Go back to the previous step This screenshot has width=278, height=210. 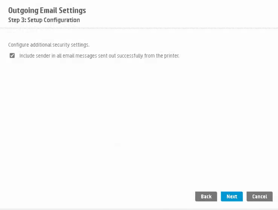pos(206,197)
